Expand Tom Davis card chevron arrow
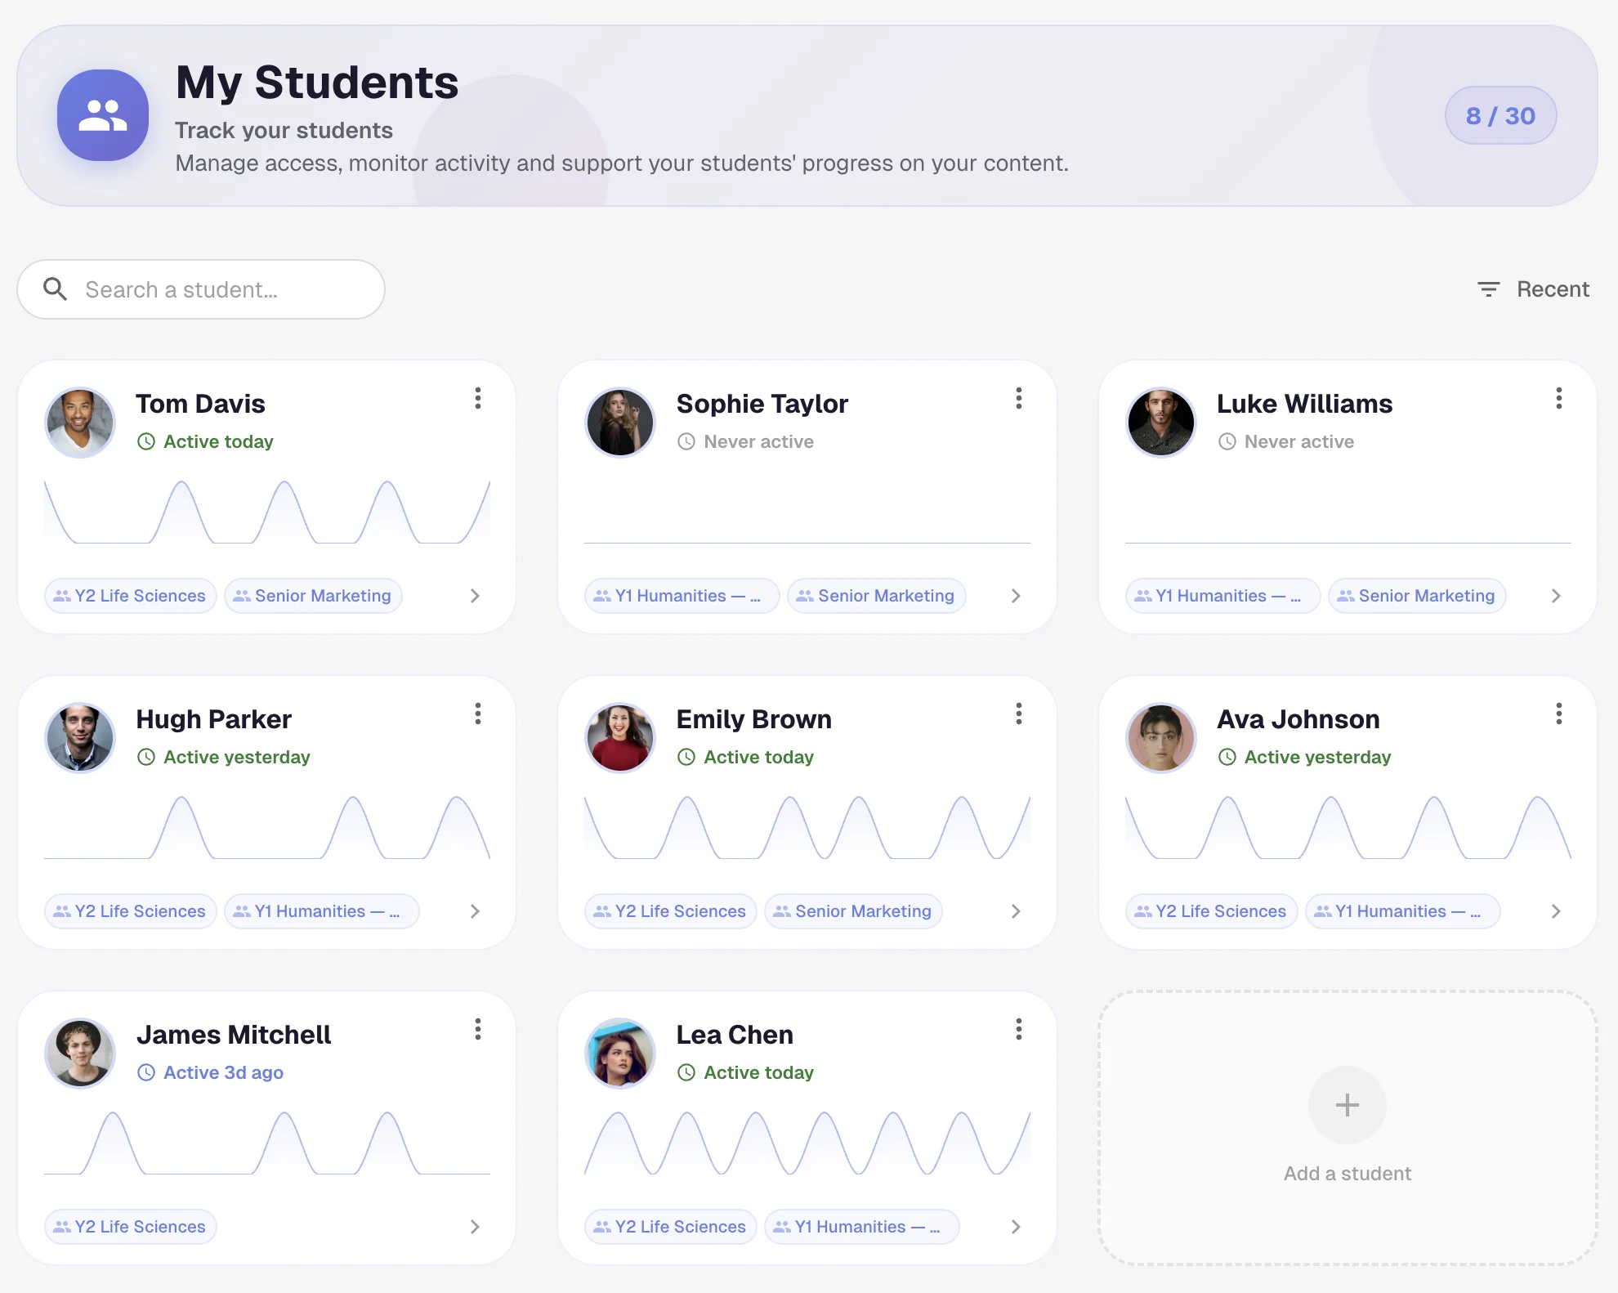The image size is (1618, 1293). pyautogui.click(x=475, y=596)
